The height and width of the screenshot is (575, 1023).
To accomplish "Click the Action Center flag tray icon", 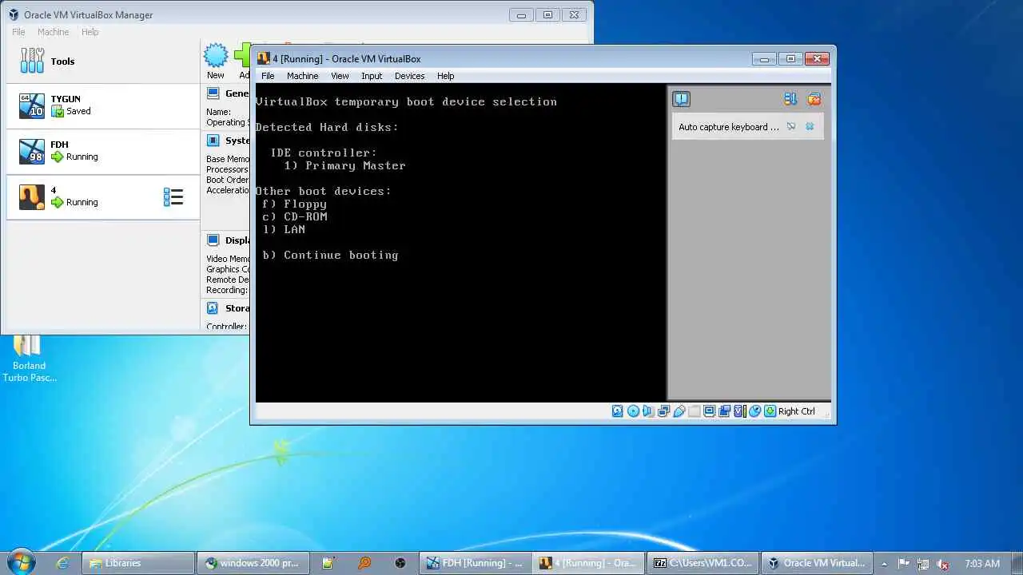I will click(904, 564).
